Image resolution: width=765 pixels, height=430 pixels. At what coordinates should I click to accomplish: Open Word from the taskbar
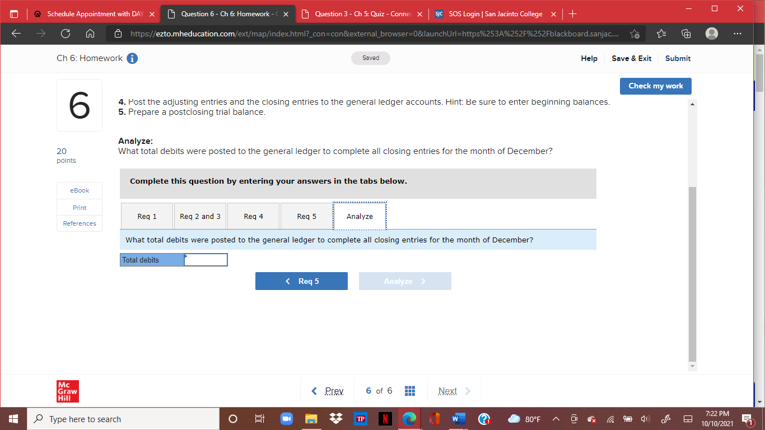pyautogui.click(x=459, y=419)
